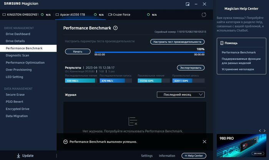Click the 470 MB/s sequential write bar
Screen dimensions: 269x160
tap(116, 81)
